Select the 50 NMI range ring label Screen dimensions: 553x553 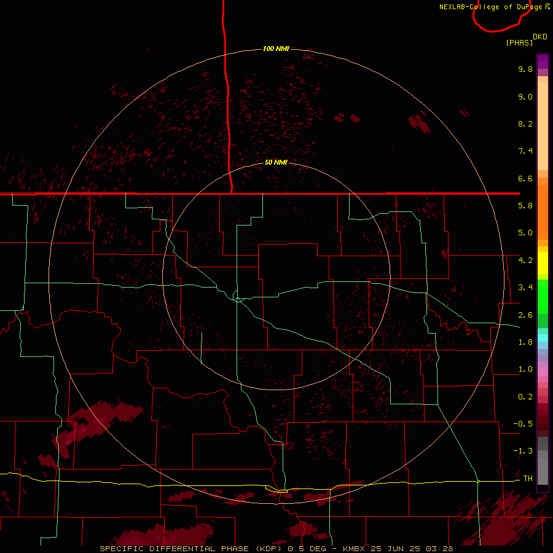276,162
